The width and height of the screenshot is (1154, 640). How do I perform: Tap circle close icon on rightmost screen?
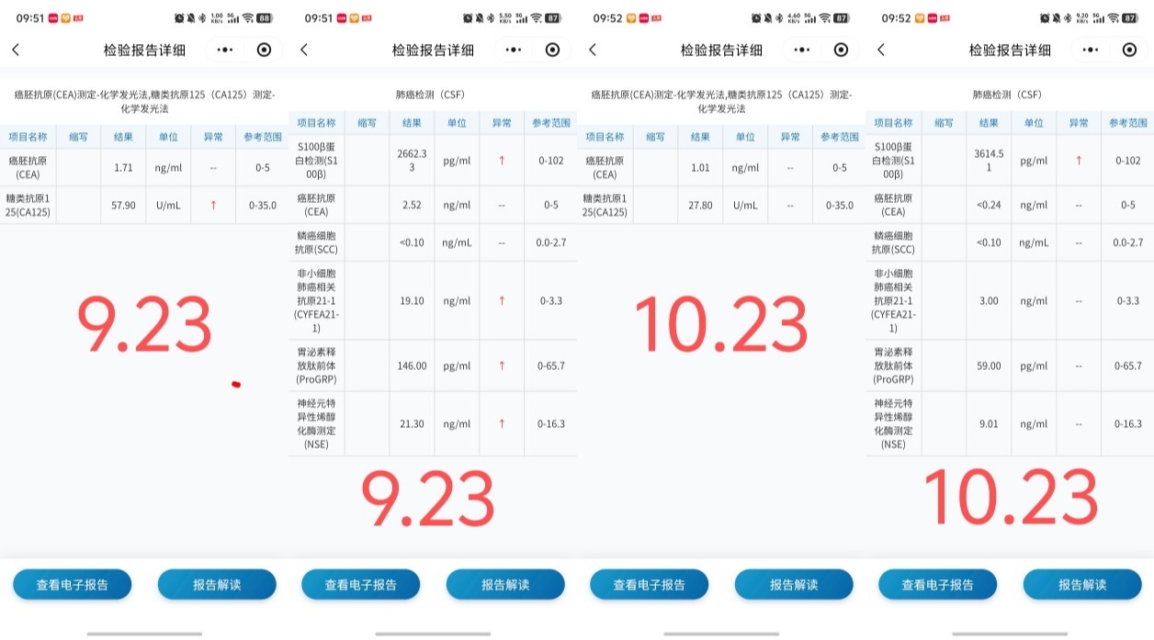coord(1129,51)
